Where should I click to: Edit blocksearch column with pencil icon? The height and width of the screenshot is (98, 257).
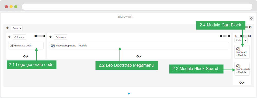pyautogui.click(x=243, y=83)
